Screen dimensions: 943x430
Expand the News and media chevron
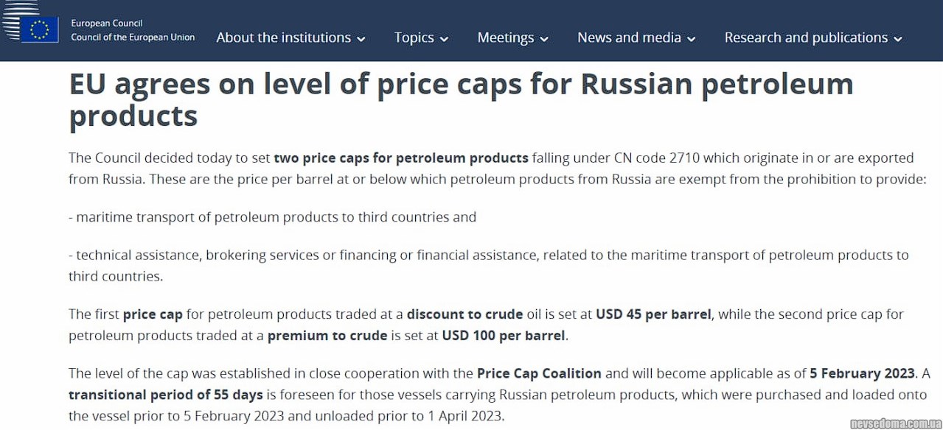[692, 39]
